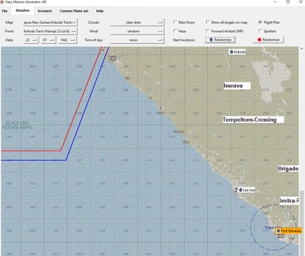Switch to the Scenario tab
The width and height of the screenshot is (305, 256).
45,11
